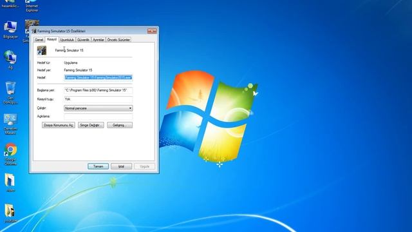Switch to the Uyumluluk tab
Image resolution: width=412 pixels, height=232 pixels.
point(67,40)
